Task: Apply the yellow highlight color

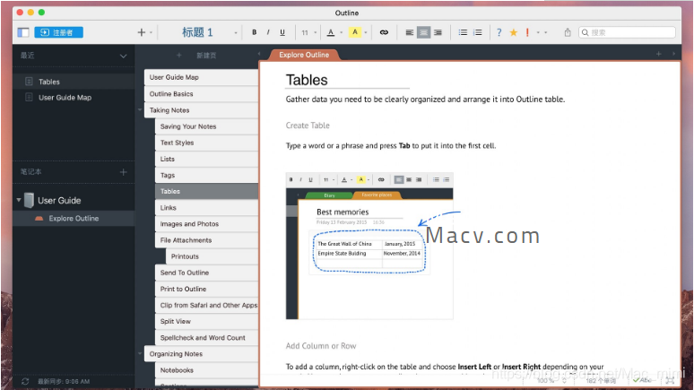Action: [354, 32]
